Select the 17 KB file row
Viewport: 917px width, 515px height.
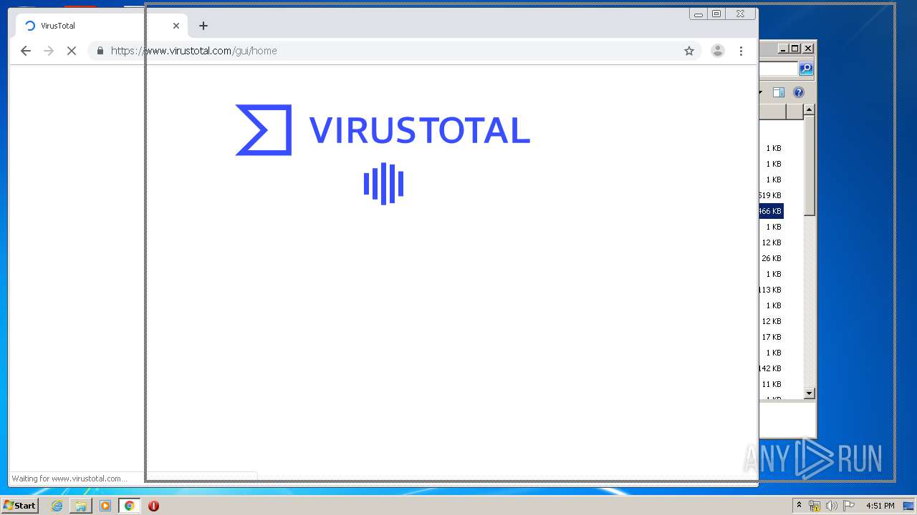(771, 337)
